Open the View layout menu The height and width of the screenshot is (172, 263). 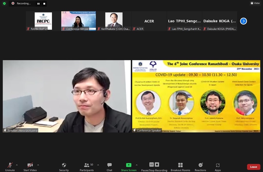(255, 3)
